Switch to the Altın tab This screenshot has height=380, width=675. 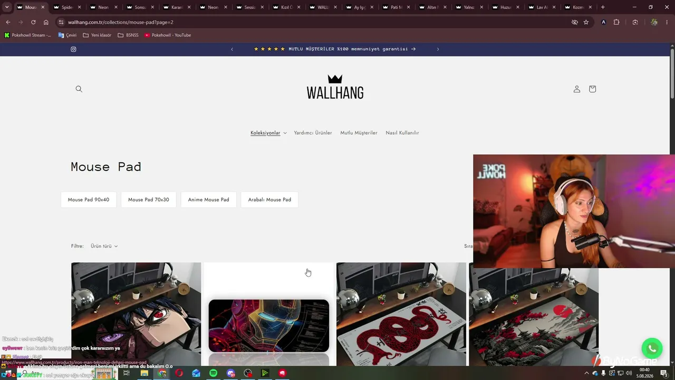[x=432, y=7]
